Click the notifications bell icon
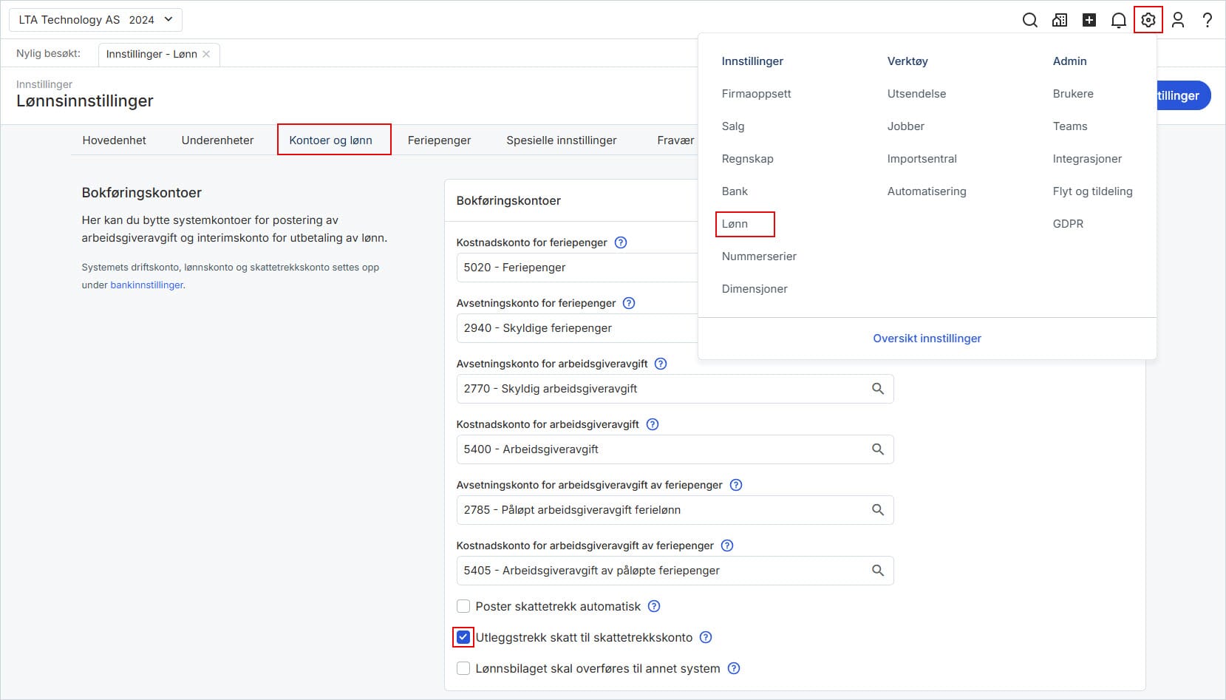This screenshot has height=700, width=1226. pyautogui.click(x=1118, y=20)
